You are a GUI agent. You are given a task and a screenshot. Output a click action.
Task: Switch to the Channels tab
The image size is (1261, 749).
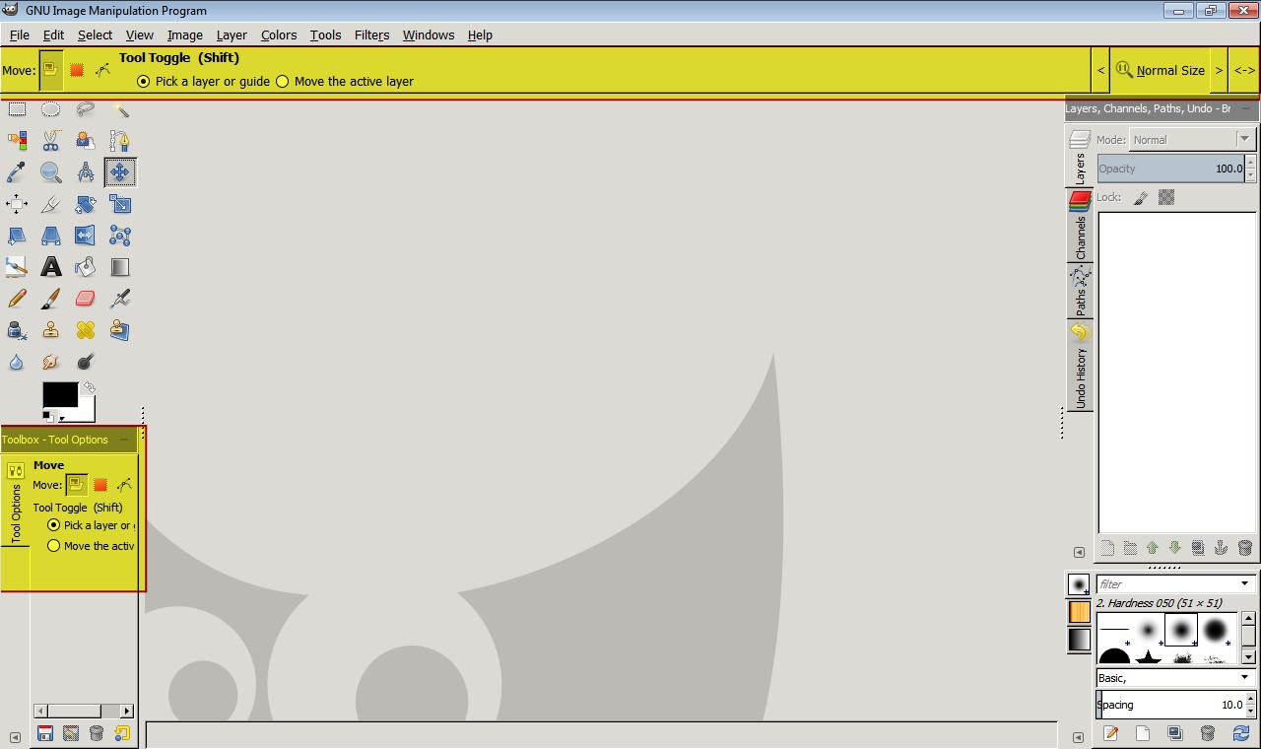point(1080,226)
